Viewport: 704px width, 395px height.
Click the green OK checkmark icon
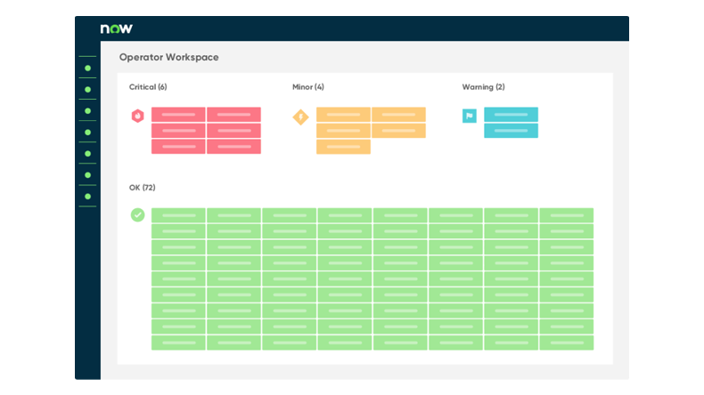point(137,214)
